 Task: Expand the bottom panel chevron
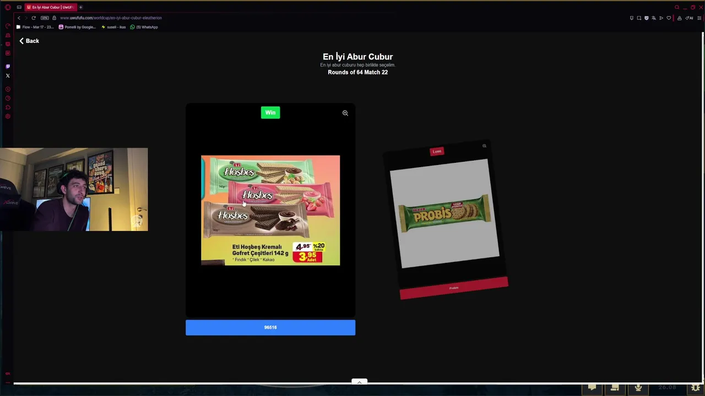click(359, 381)
